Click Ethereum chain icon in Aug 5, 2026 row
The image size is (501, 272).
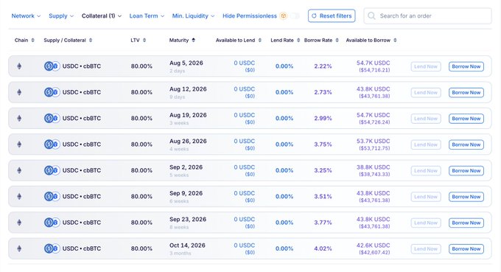pos(19,66)
